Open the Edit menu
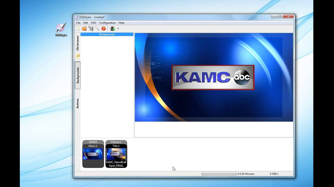 [86, 23]
